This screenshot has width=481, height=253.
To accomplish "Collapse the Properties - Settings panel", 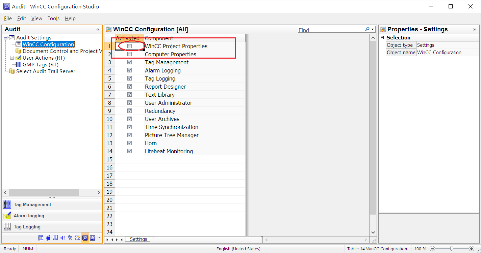I will (475, 29).
